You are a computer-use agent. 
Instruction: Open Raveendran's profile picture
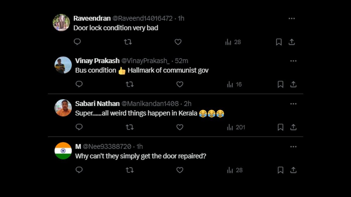tap(61, 22)
